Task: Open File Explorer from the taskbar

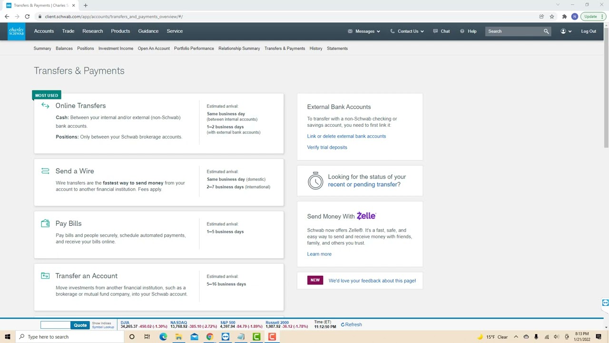Action: click(x=178, y=337)
